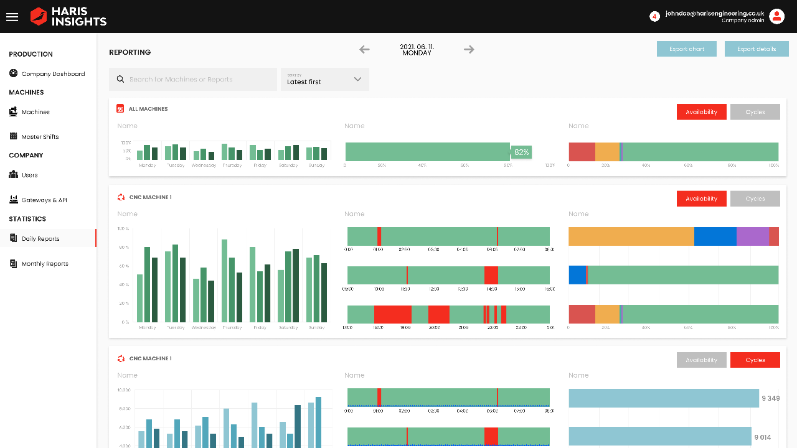Click the search magnifier icon
This screenshot has width=797, height=448.
[x=120, y=79]
